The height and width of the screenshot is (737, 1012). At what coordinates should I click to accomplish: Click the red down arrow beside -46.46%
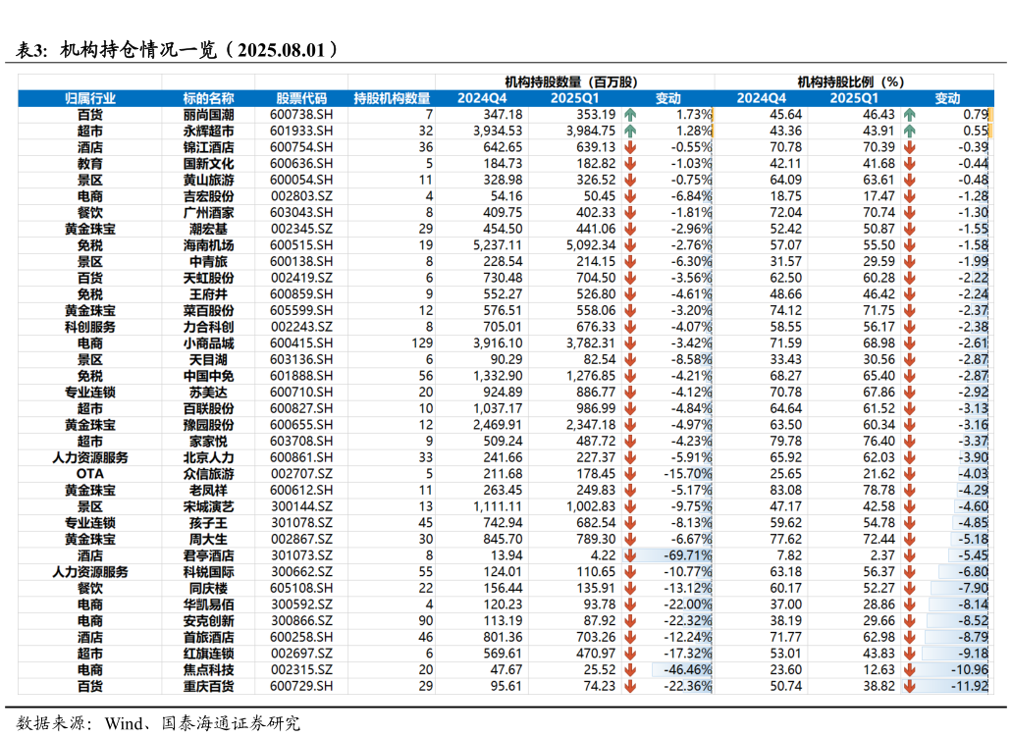[x=630, y=670]
